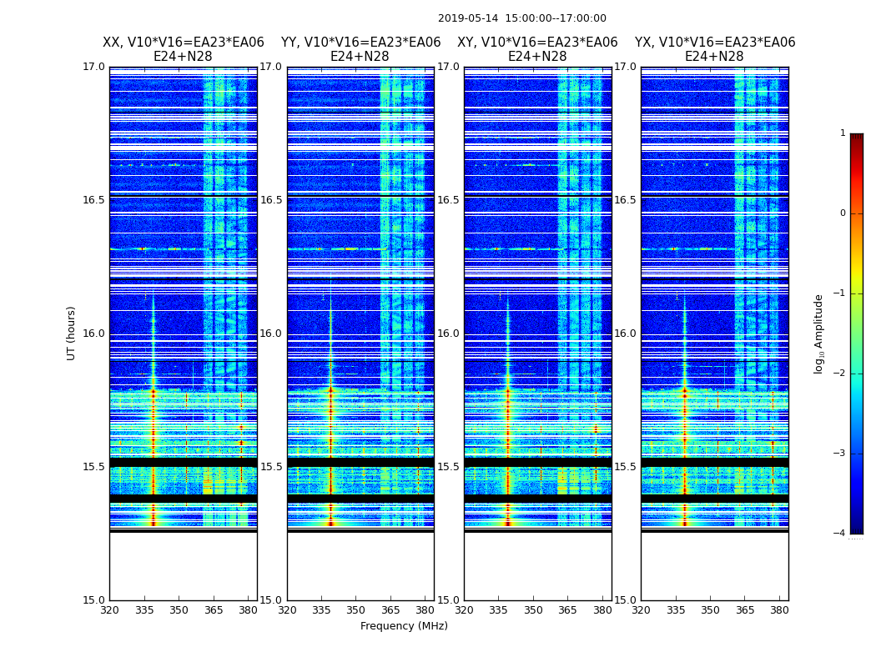Click the 335 x-tick under the XY panel
The image size is (876, 667).
point(499,610)
